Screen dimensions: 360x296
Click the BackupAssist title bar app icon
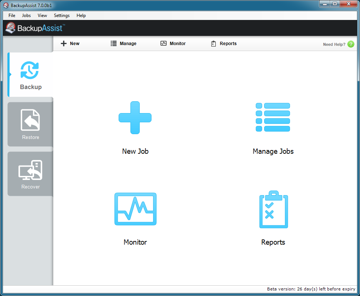click(6, 6)
